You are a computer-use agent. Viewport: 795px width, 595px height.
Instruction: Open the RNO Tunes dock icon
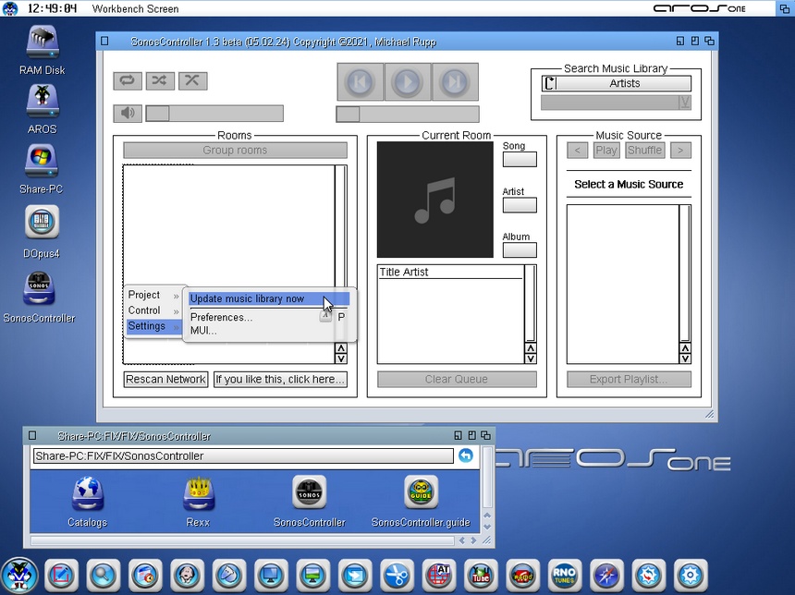click(x=564, y=576)
